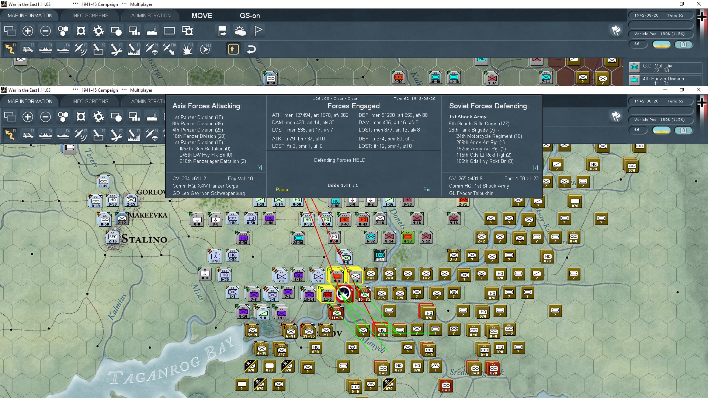Click F10 air transfer mode, background window
This screenshot has height=398, width=708.
point(169,49)
